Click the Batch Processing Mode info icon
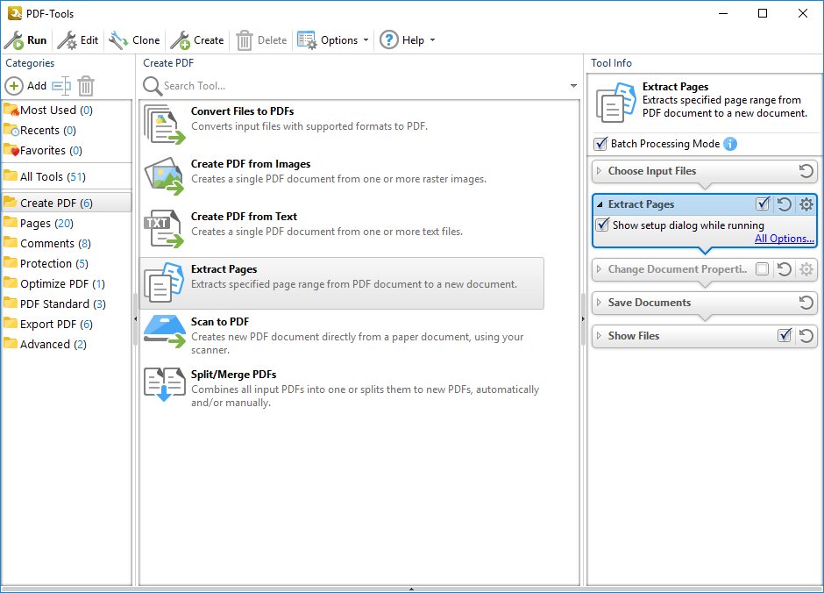824x593 pixels. pyautogui.click(x=730, y=144)
